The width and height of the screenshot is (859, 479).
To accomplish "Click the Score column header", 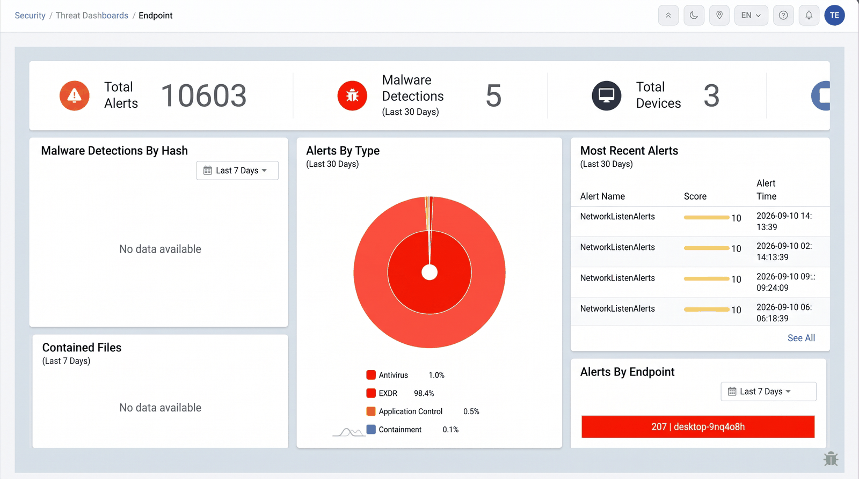I will (x=695, y=196).
